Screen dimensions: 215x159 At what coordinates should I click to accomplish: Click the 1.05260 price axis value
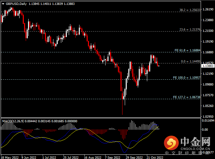coord(208,106)
